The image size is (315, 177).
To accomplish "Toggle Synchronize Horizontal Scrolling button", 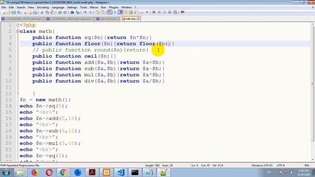I will [102, 12].
